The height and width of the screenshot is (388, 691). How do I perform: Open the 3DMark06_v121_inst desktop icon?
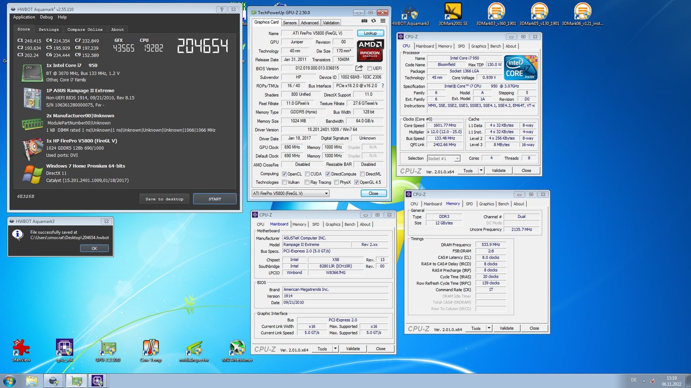(x=582, y=14)
